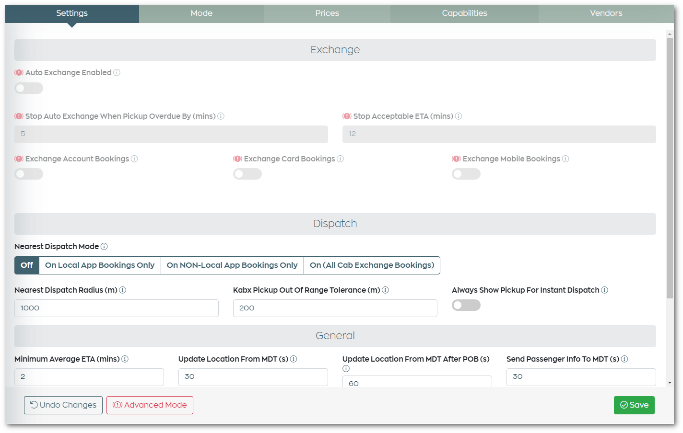The width and height of the screenshot is (683, 433).
Task: Open the Vendors tab
Action: click(606, 13)
